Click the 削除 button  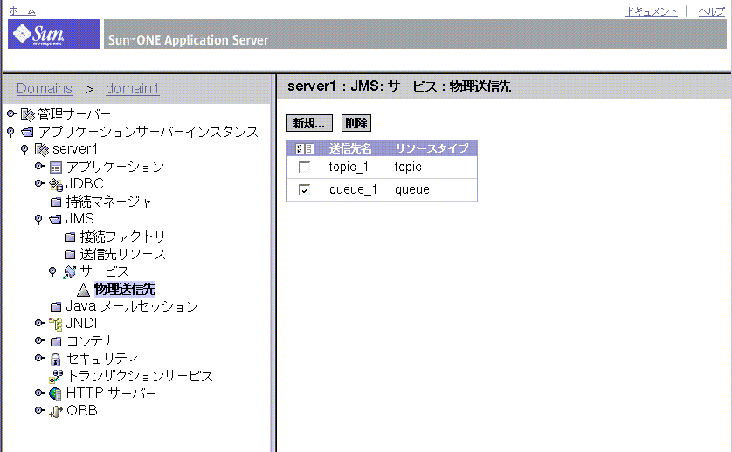pos(356,123)
